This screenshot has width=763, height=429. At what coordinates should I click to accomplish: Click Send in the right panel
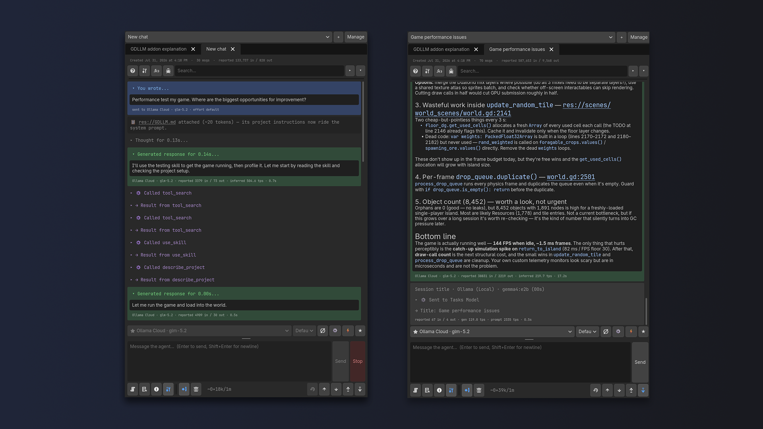(x=640, y=362)
